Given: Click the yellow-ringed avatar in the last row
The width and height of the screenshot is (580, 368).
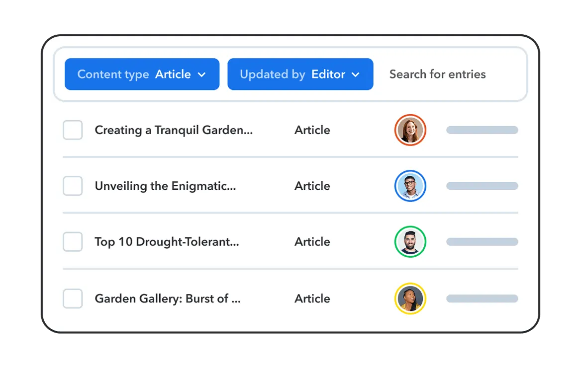Looking at the screenshot, I should pyautogui.click(x=410, y=298).
